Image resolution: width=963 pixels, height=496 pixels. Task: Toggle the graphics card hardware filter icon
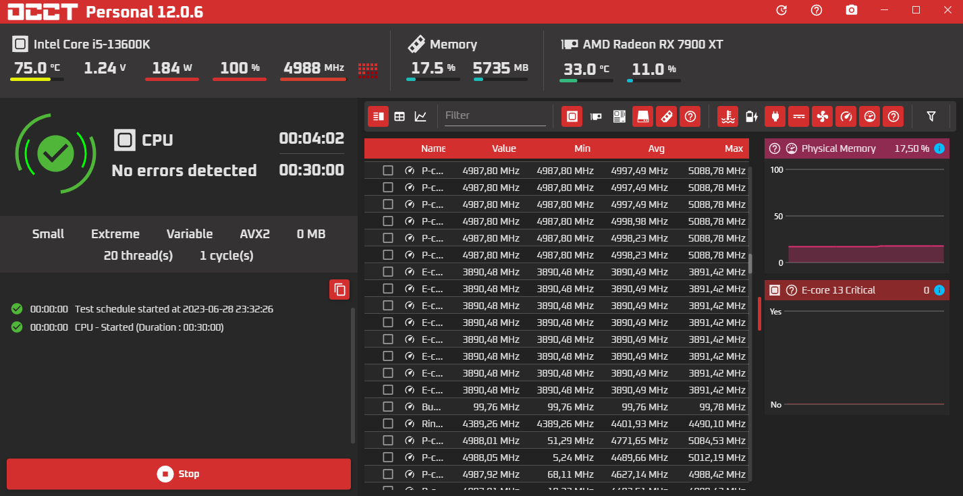click(x=596, y=116)
